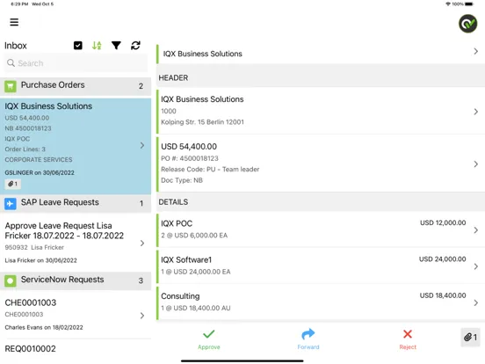485x364 pixels.
Task: Open attachments paperclip button at bottom right
Action: (x=470, y=337)
